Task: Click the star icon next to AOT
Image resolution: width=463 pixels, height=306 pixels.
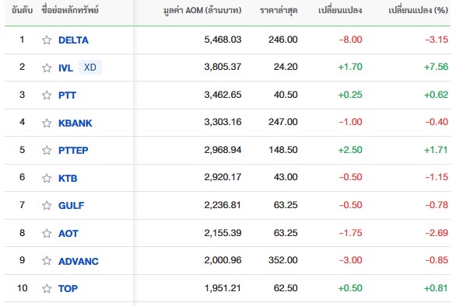Action: (x=47, y=233)
